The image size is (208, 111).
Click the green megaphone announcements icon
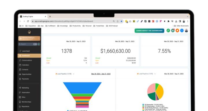173,31
